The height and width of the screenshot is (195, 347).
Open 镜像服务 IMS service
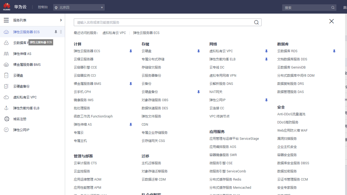point(84,100)
